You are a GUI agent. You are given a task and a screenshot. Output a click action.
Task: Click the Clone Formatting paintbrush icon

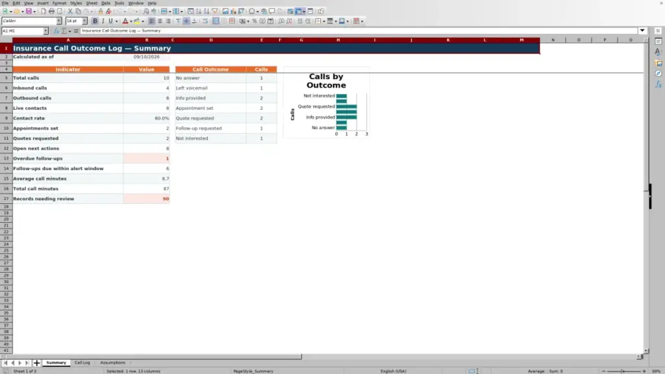coord(101,12)
